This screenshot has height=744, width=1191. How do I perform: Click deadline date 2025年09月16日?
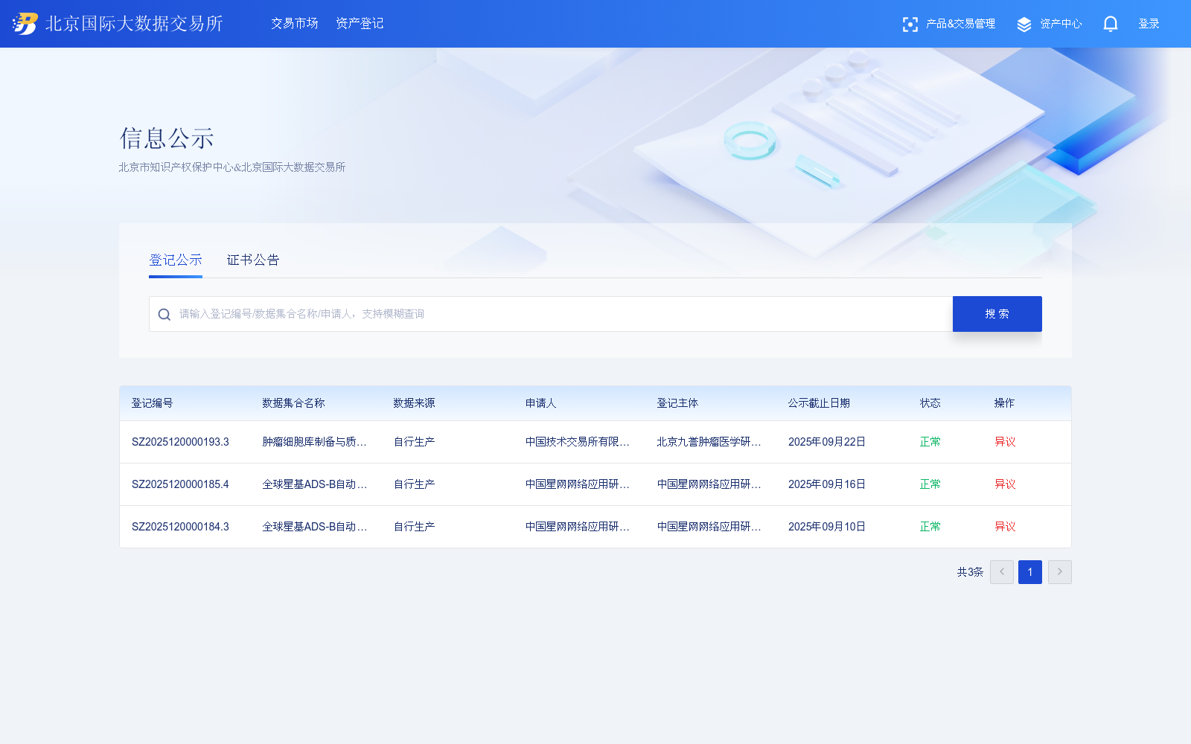tap(827, 484)
